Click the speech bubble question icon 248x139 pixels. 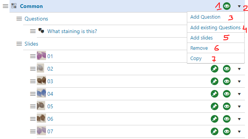click(x=41, y=31)
